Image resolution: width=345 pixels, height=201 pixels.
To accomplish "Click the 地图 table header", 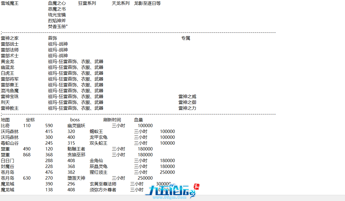I will (6, 119).
